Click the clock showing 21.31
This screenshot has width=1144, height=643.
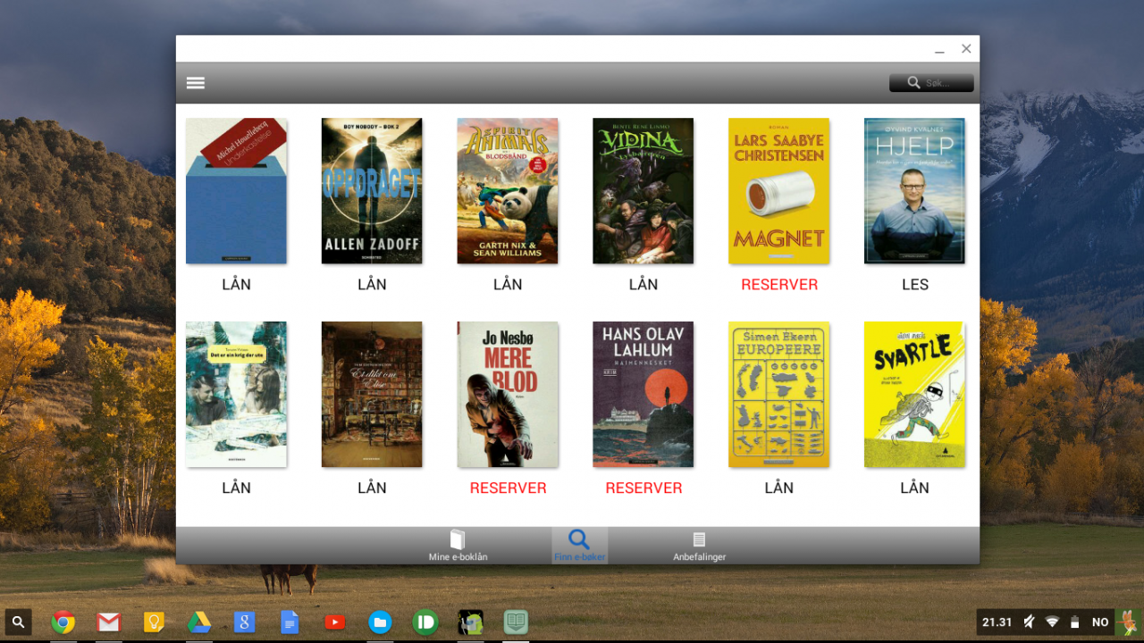point(997,622)
